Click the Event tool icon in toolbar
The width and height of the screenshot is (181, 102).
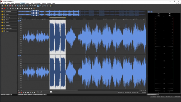coord(45,6)
